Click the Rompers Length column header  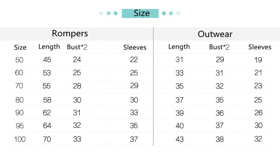49,47
